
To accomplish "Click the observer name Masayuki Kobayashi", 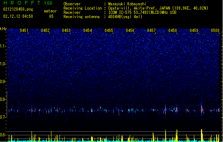I will click(127, 4).
